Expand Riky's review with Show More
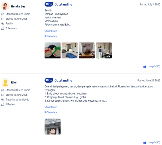This screenshot has width=162, height=145. (50, 107)
